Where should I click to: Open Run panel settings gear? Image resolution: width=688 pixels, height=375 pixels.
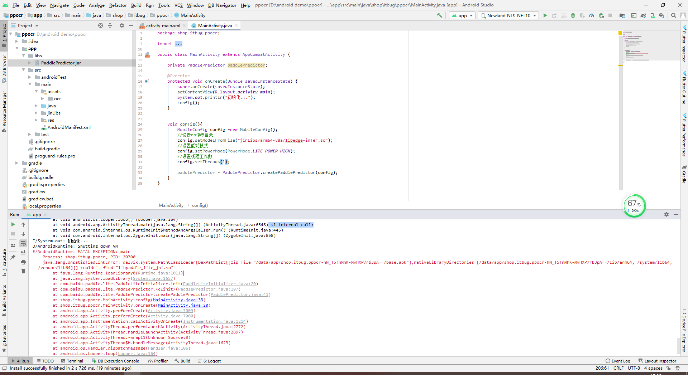[x=666, y=214]
